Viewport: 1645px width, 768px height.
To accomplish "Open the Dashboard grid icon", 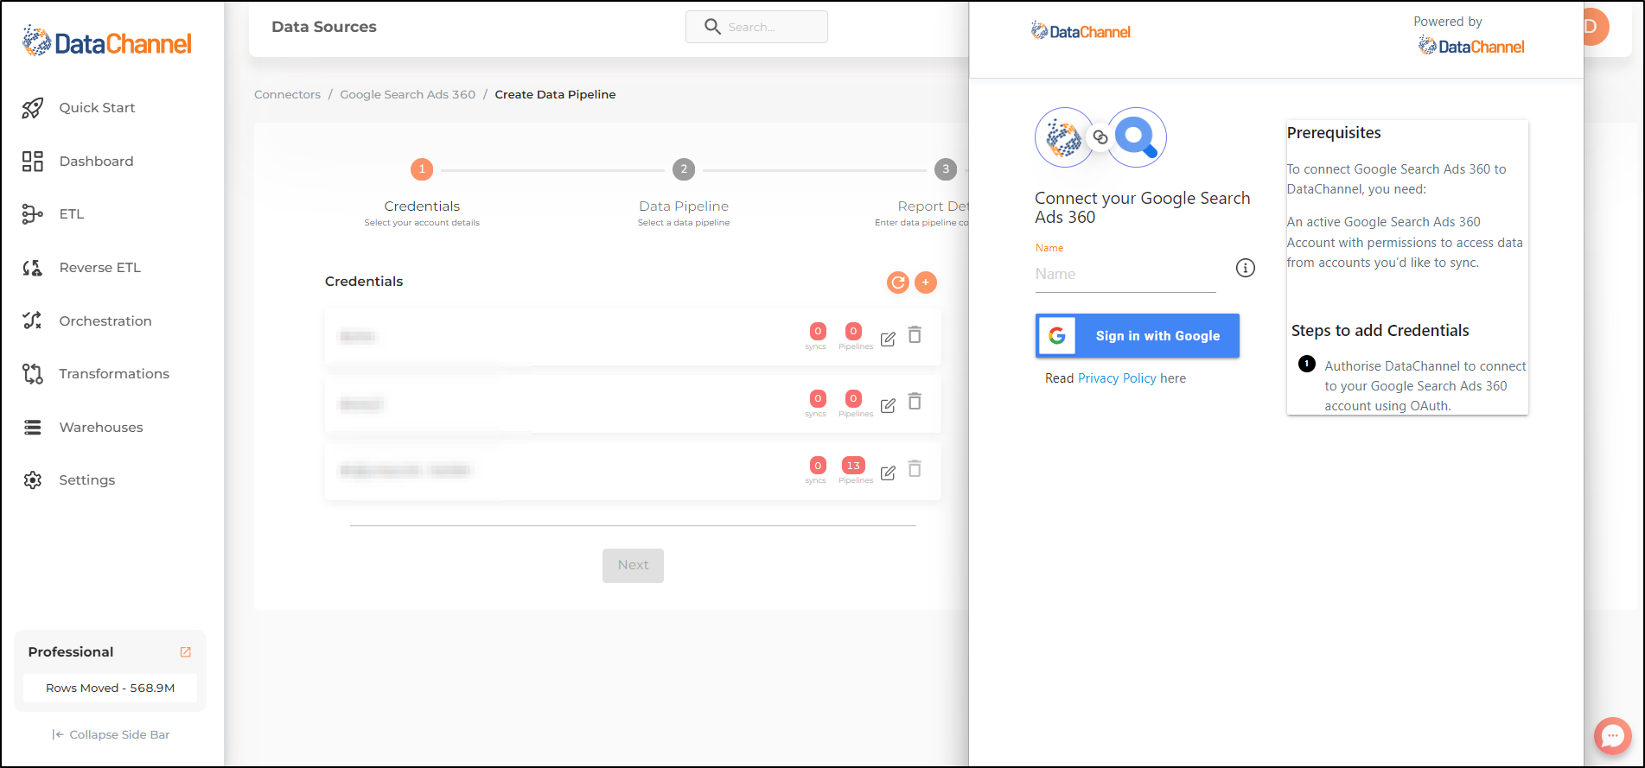I will click(33, 162).
